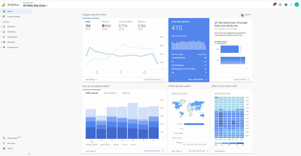Click the Customization dashboard icon
The image size is (301, 156).
tap(4, 17)
